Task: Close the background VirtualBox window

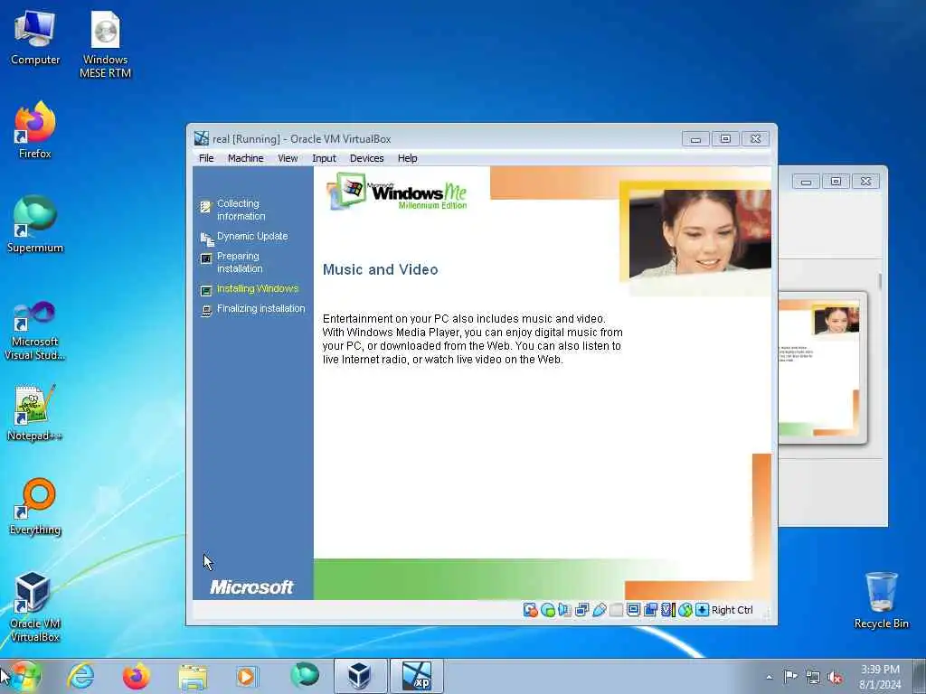Action: (x=865, y=182)
